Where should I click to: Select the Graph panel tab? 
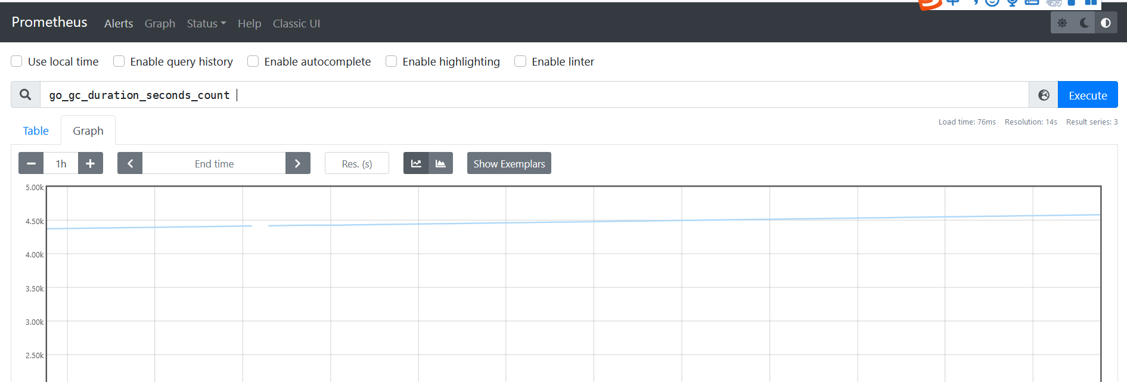tap(88, 131)
